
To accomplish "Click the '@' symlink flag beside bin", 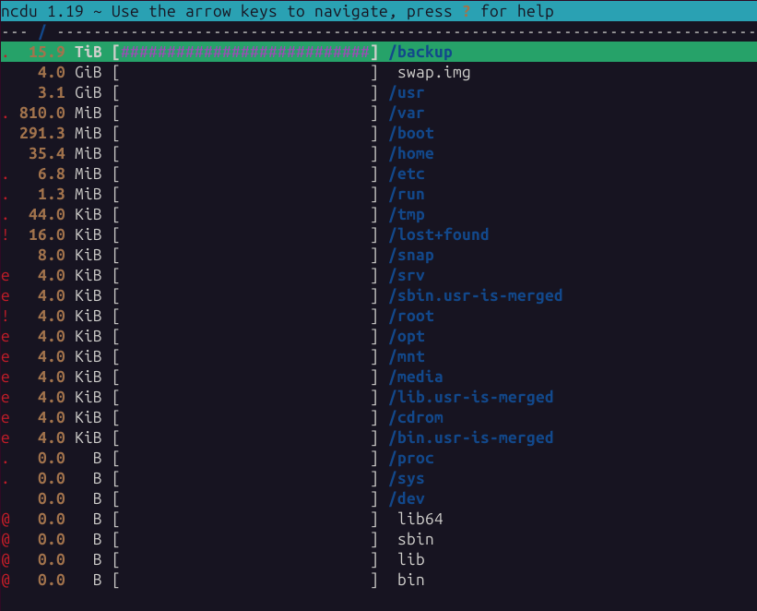I will point(6,581).
